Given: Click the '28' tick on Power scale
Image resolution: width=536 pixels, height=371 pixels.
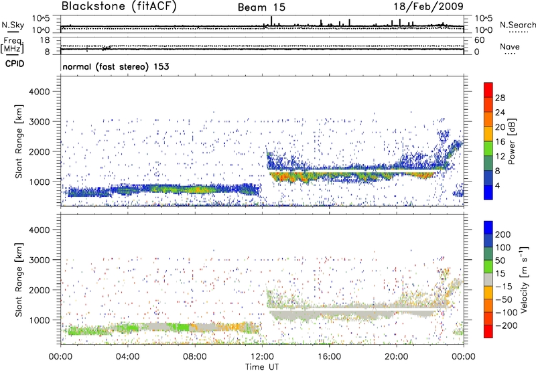Looking at the screenshot, I should tap(500, 98).
